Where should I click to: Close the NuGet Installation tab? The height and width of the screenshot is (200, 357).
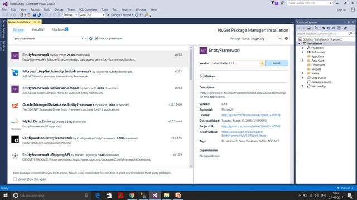[39, 22]
